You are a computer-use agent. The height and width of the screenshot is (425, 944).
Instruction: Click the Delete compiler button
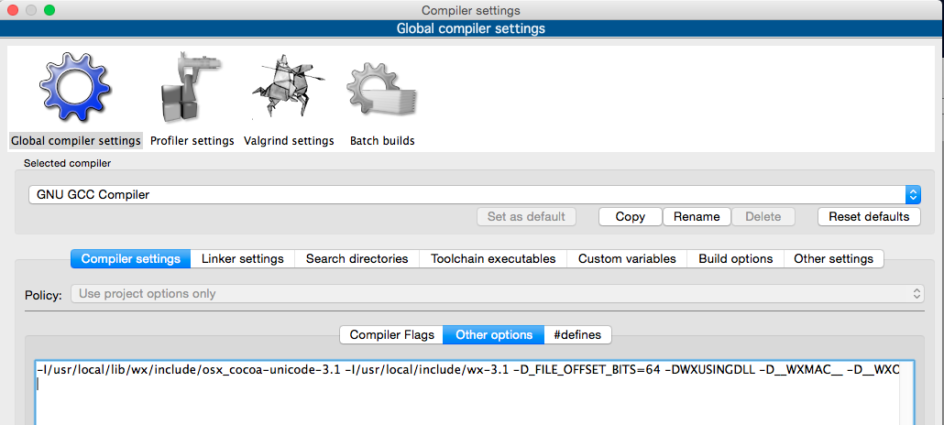(763, 217)
